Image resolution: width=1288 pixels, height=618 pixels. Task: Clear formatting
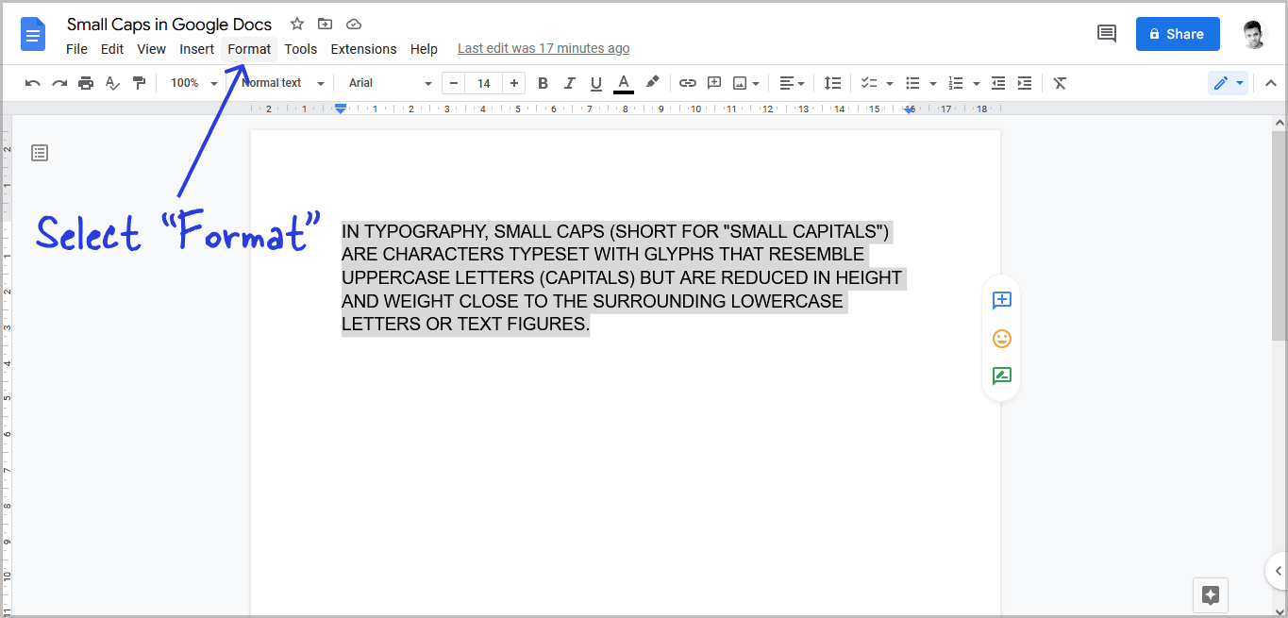pos(1060,83)
